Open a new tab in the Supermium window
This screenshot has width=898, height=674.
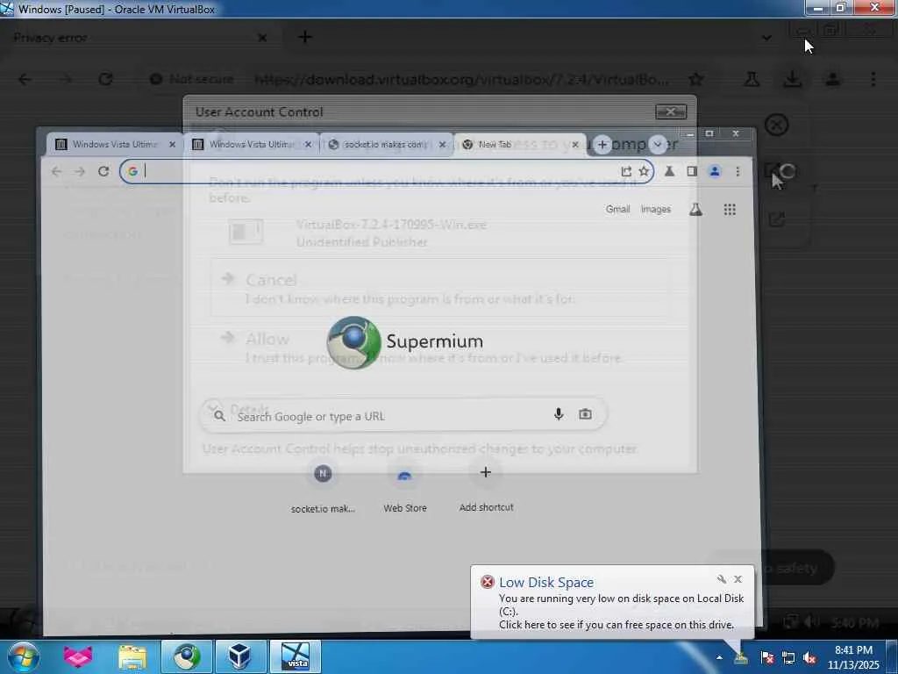tap(602, 145)
